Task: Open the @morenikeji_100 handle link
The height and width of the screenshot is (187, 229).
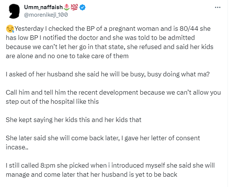Action: pos(46,14)
